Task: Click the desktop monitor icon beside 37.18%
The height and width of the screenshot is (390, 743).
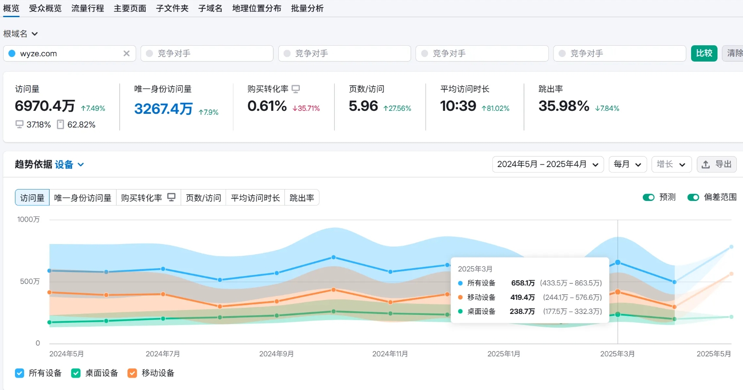Action: [x=19, y=124]
